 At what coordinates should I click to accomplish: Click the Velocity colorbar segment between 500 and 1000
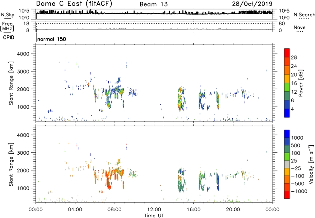287,141
